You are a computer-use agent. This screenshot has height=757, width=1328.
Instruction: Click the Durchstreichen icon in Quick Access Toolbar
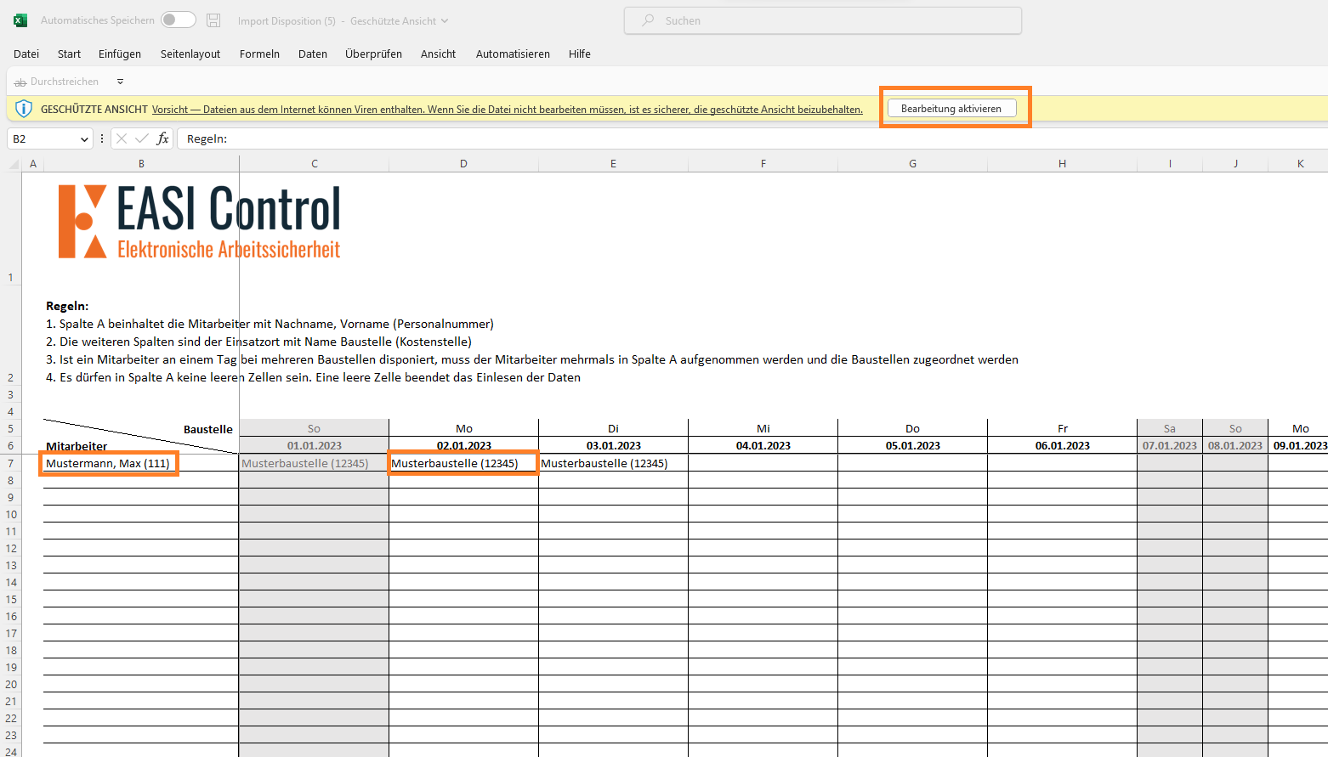point(20,81)
